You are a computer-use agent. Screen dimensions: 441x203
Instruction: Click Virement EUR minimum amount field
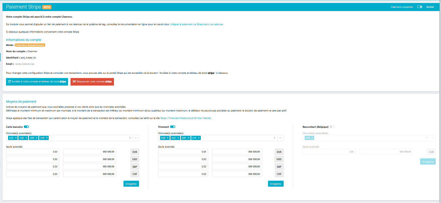tap(183, 152)
